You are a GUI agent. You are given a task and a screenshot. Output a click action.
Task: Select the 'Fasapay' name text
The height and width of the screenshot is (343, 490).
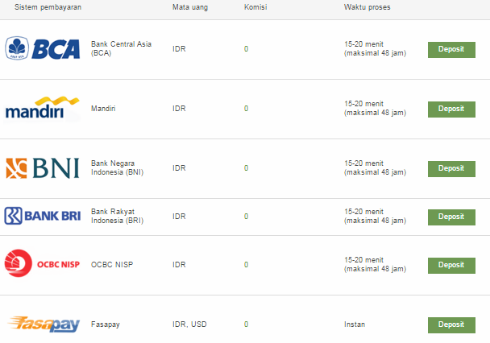click(x=106, y=324)
